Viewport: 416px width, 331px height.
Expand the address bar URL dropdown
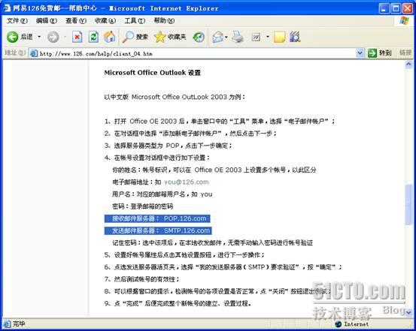(360, 53)
